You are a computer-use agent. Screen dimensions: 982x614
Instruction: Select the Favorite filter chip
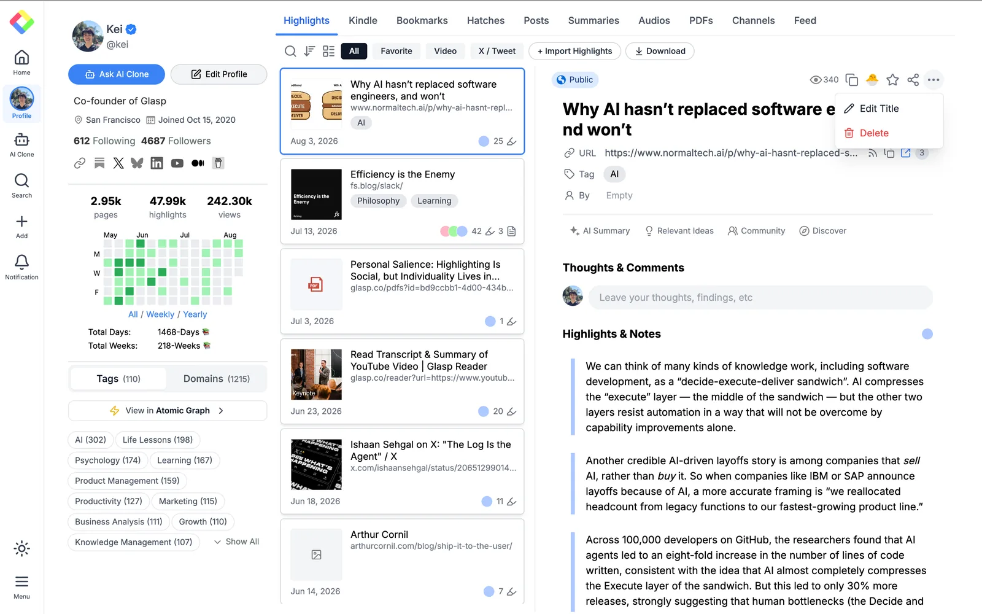point(396,51)
